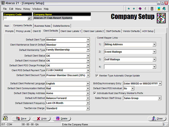
Task: Select the Pricing Levels sub-tab
Action: point(23,31)
